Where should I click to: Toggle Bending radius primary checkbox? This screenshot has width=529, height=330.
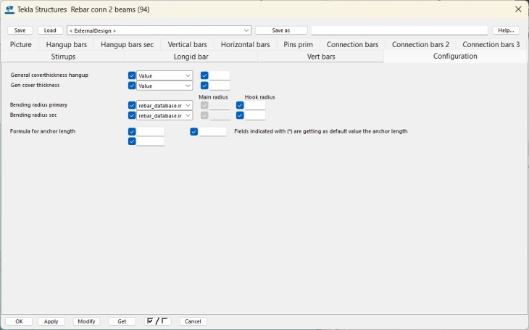pos(132,105)
